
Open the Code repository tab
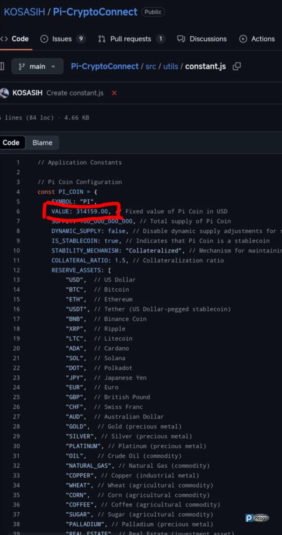click(15, 39)
